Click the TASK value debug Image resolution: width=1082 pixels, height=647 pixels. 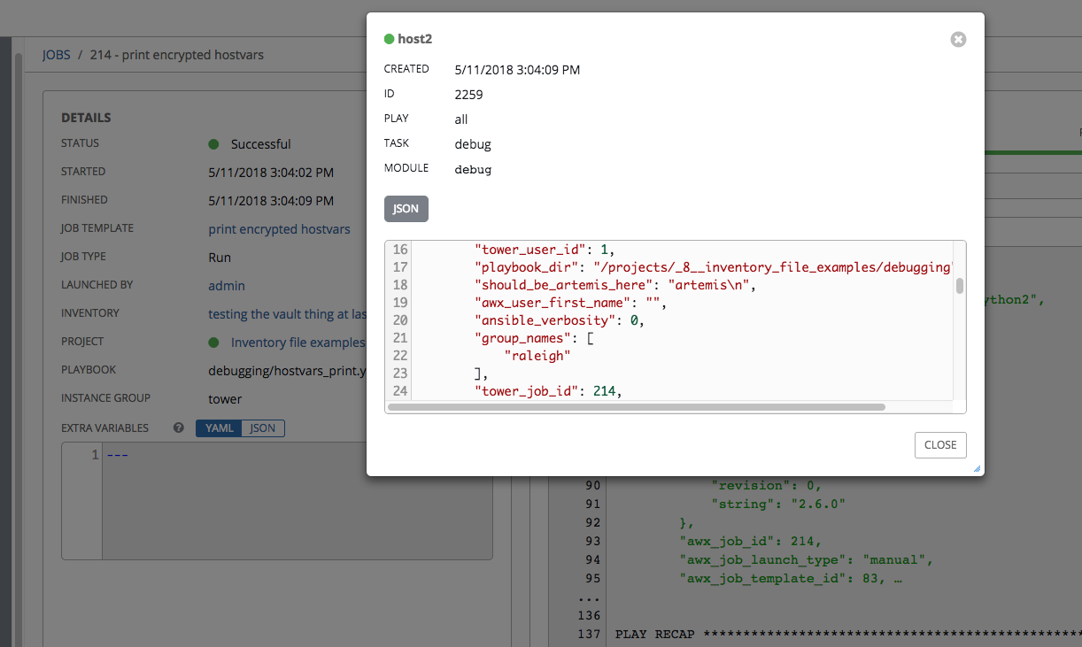(473, 144)
